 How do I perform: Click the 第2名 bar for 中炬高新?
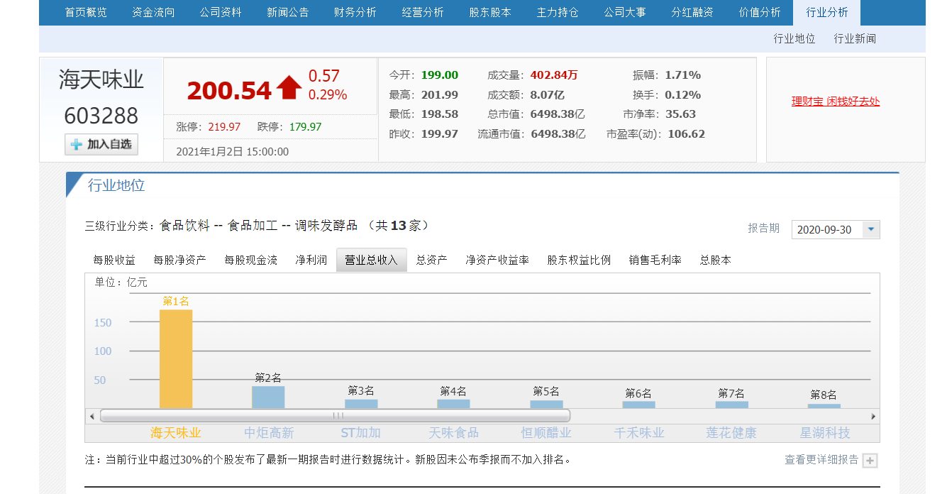pos(268,397)
